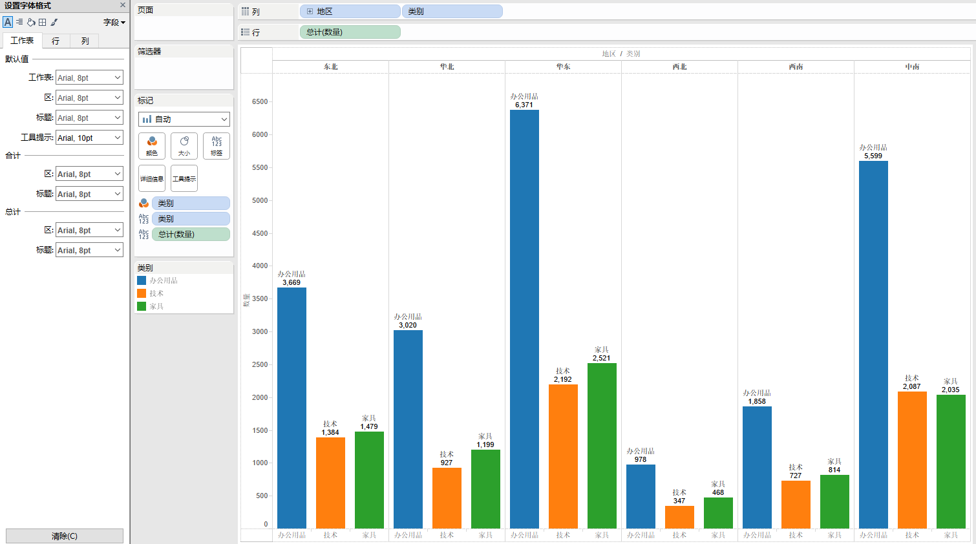Select the 中南 技术 bar labeled 2,087

tap(912, 460)
